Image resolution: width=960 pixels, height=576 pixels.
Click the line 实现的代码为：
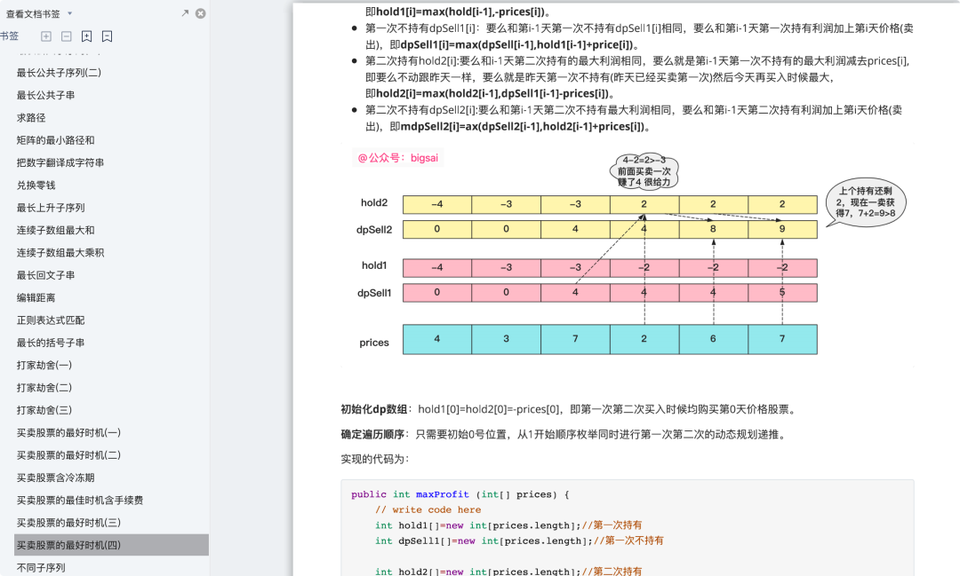[375, 459]
